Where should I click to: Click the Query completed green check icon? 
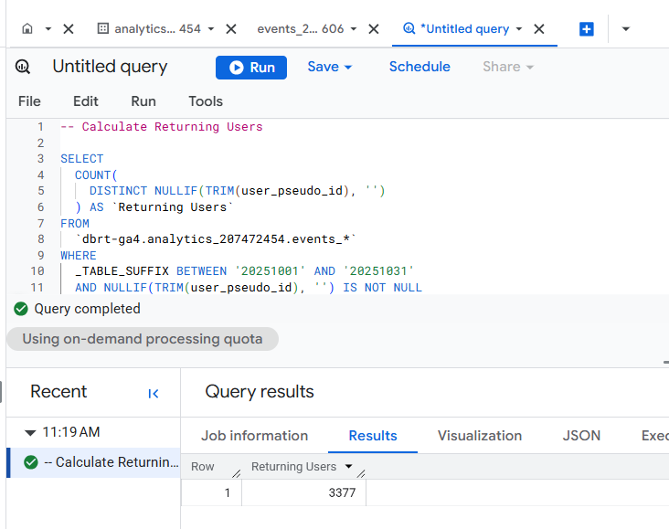click(20, 309)
